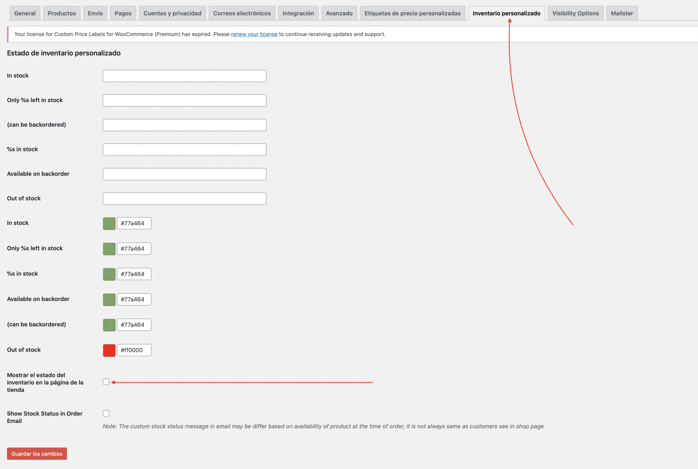The height and width of the screenshot is (469, 698).
Task: Open the Envío tab
Action: [x=95, y=13]
